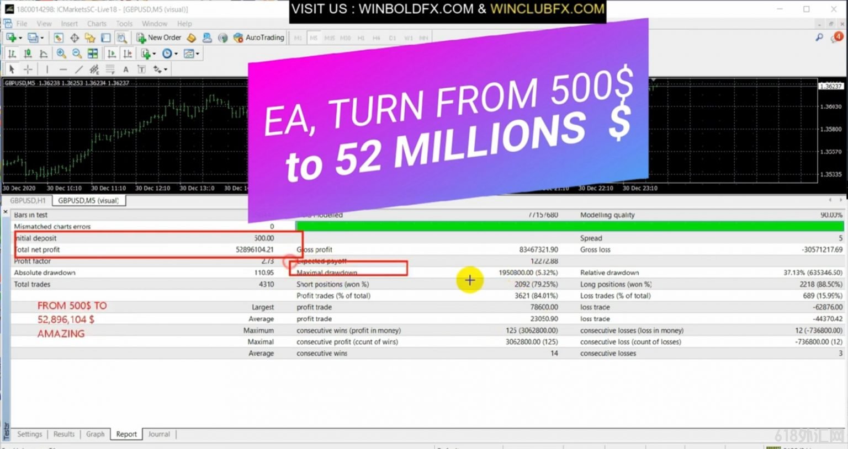Switch timeframe to M1
Viewport: 848px width, 449px height.
pyautogui.click(x=298, y=38)
